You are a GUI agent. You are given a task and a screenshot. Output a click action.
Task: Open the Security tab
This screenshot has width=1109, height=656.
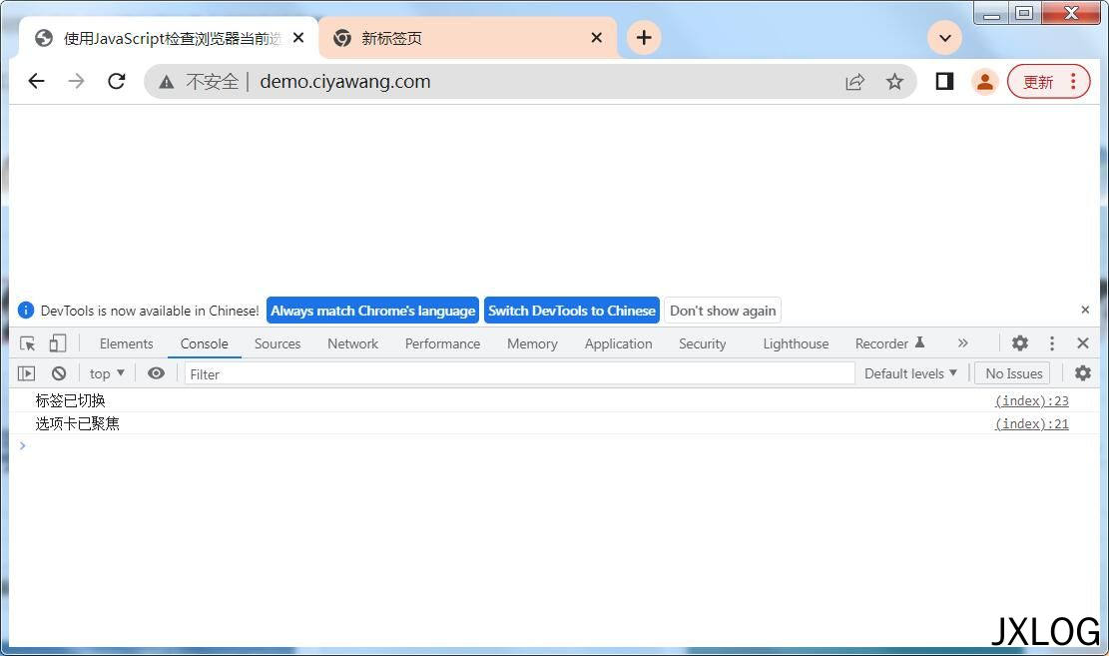pyautogui.click(x=703, y=343)
